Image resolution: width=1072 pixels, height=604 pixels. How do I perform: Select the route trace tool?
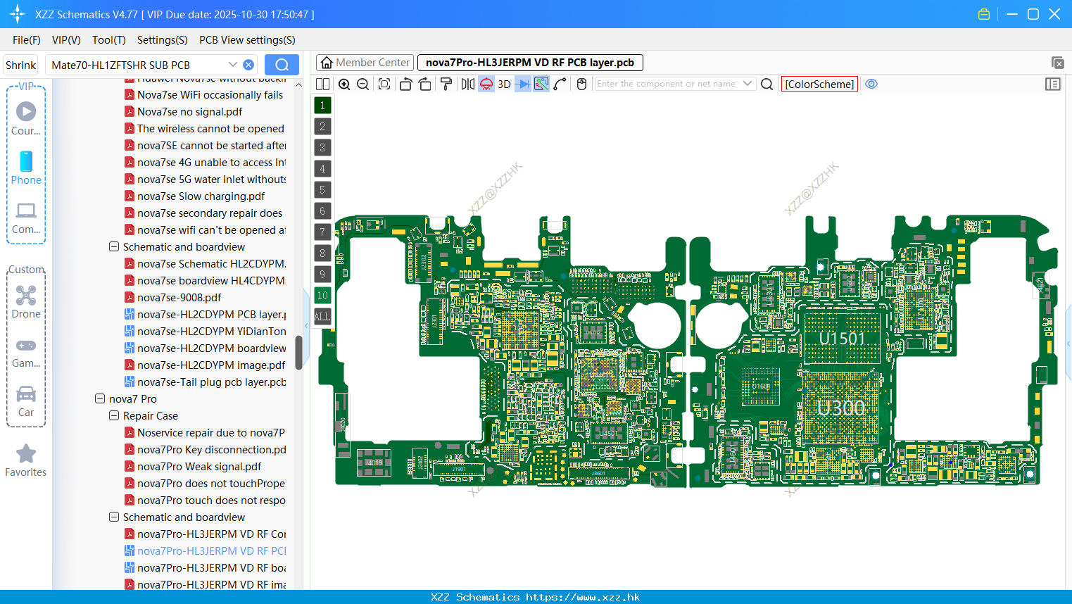(560, 84)
